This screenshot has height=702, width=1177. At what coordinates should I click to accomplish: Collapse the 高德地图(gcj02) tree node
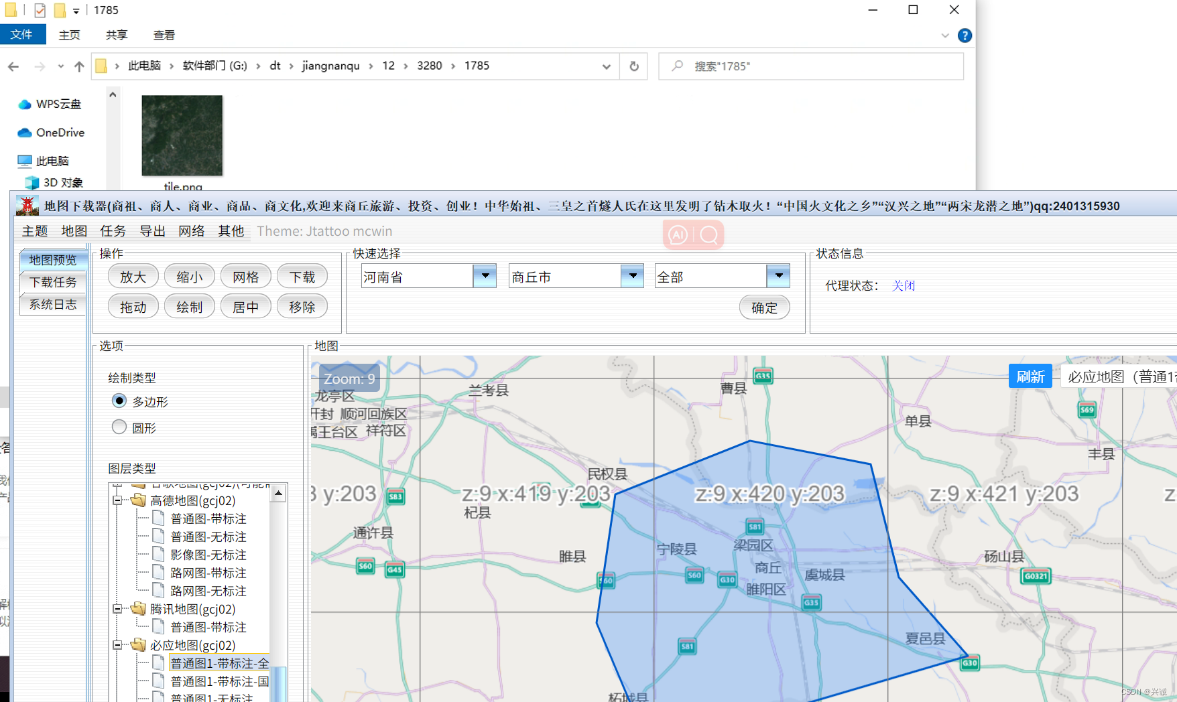(x=117, y=500)
